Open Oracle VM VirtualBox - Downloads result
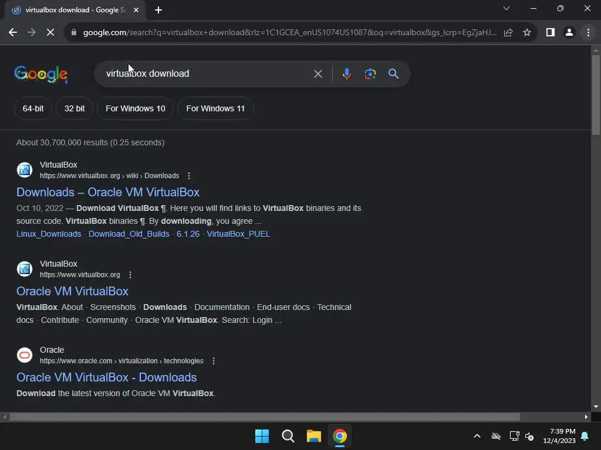601x450 pixels. (107, 377)
